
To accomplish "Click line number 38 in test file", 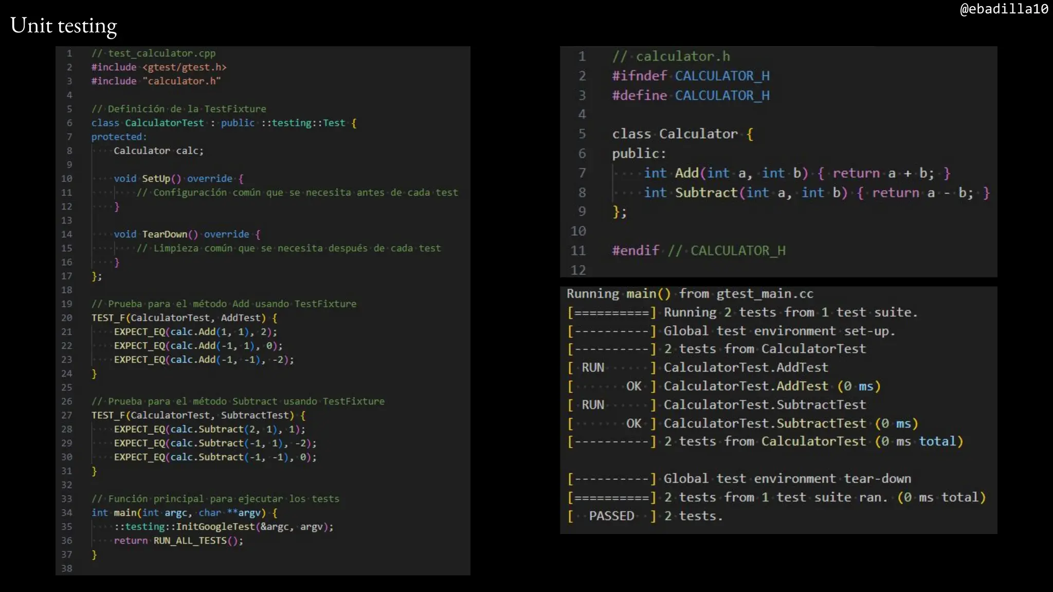I will 67,568.
